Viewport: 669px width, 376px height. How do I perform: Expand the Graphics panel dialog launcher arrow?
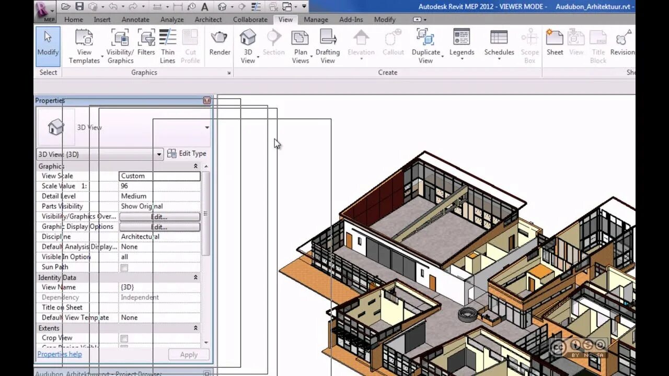click(229, 73)
